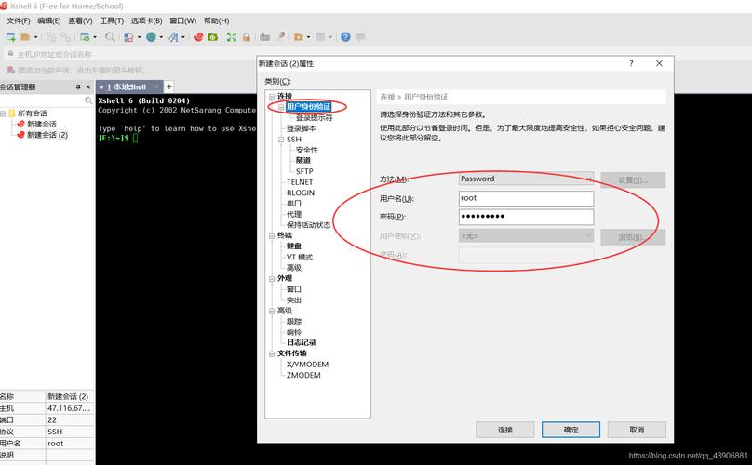Viewport: 752px width, 465px height.
Task: Open the 方法 Password dropdown
Action: tap(526, 179)
